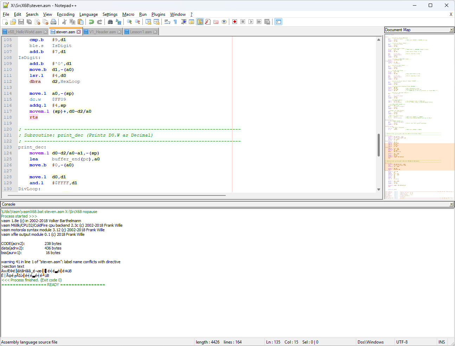The width and height of the screenshot is (455, 346).
Task: Close the Lesson1.asm tab
Action: tap(155, 32)
